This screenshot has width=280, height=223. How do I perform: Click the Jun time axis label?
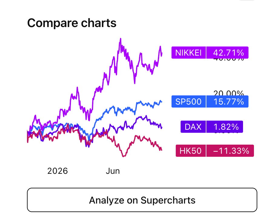113,171
